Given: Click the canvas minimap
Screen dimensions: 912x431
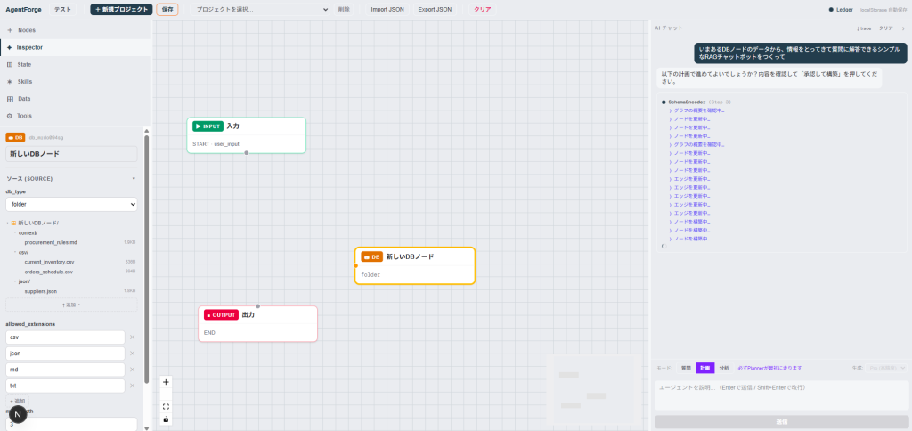Looking at the screenshot, I should click(595, 390).
